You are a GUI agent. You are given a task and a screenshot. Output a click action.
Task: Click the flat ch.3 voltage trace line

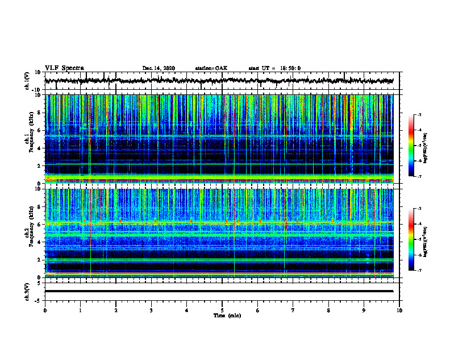coord(219,291)
